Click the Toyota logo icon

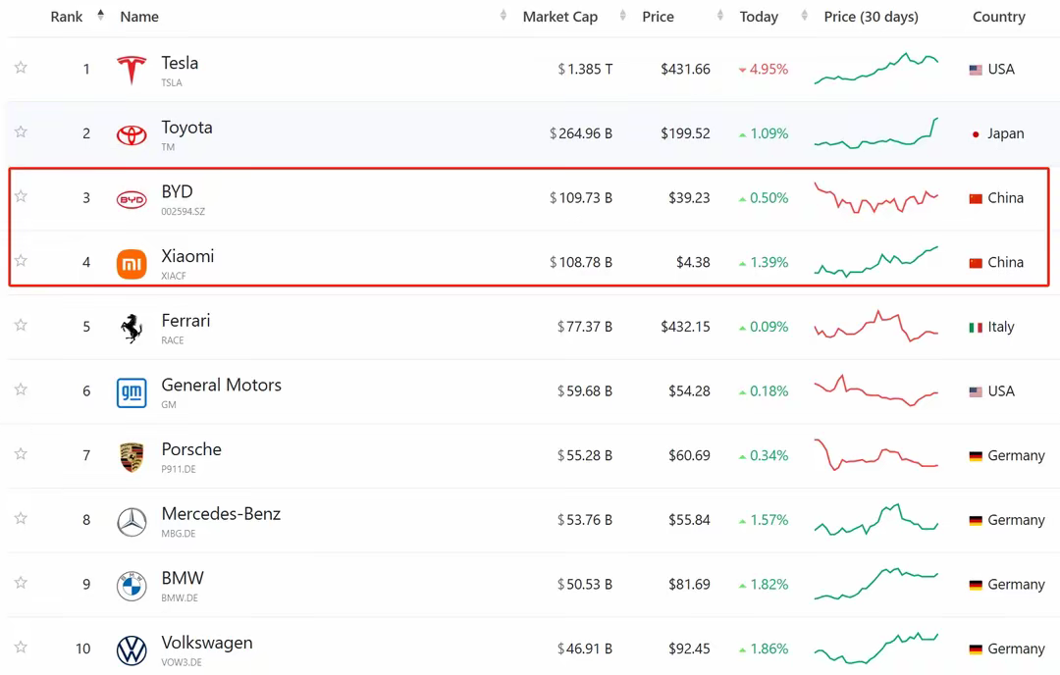[132, 134]
